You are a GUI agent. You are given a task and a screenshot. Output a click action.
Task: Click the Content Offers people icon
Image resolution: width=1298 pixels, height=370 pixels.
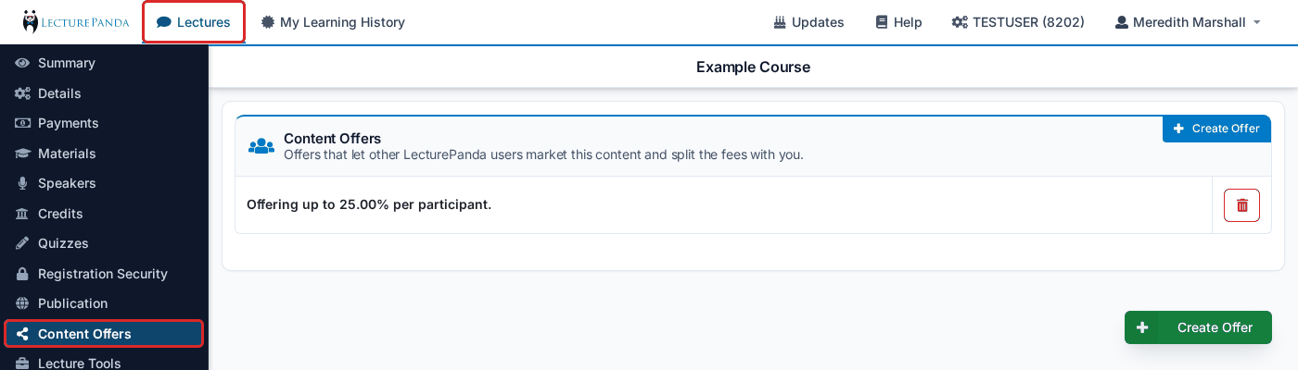pyautogui.click(x=261, y=146)
